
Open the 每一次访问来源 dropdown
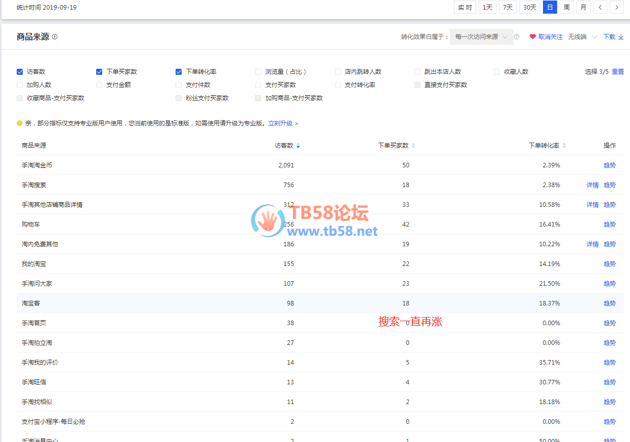(481, 37)
